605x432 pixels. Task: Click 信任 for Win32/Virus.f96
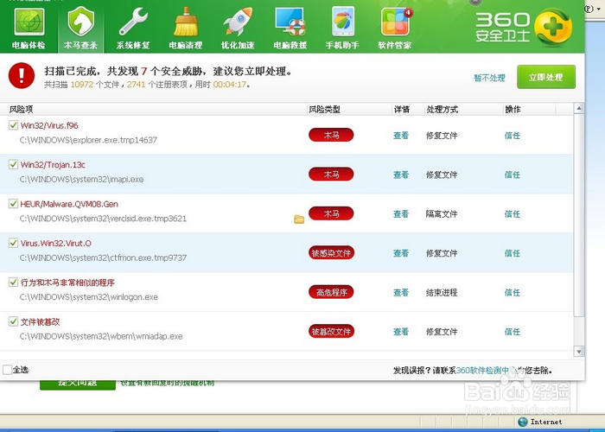point(513,136)
